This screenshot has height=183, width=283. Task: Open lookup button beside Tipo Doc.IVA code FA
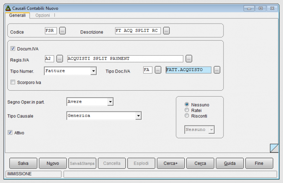(x=158, y=70)
